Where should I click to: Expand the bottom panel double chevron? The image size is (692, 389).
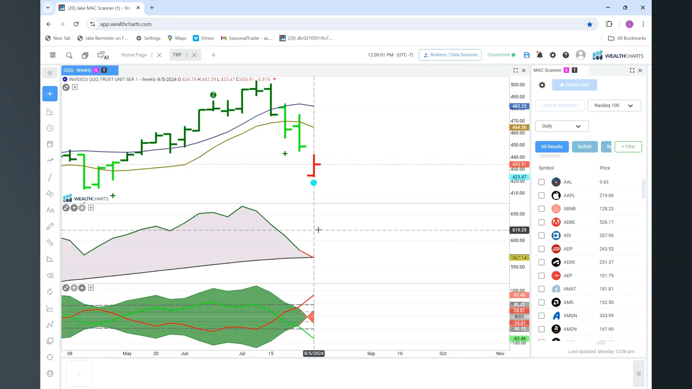(638, 374)
